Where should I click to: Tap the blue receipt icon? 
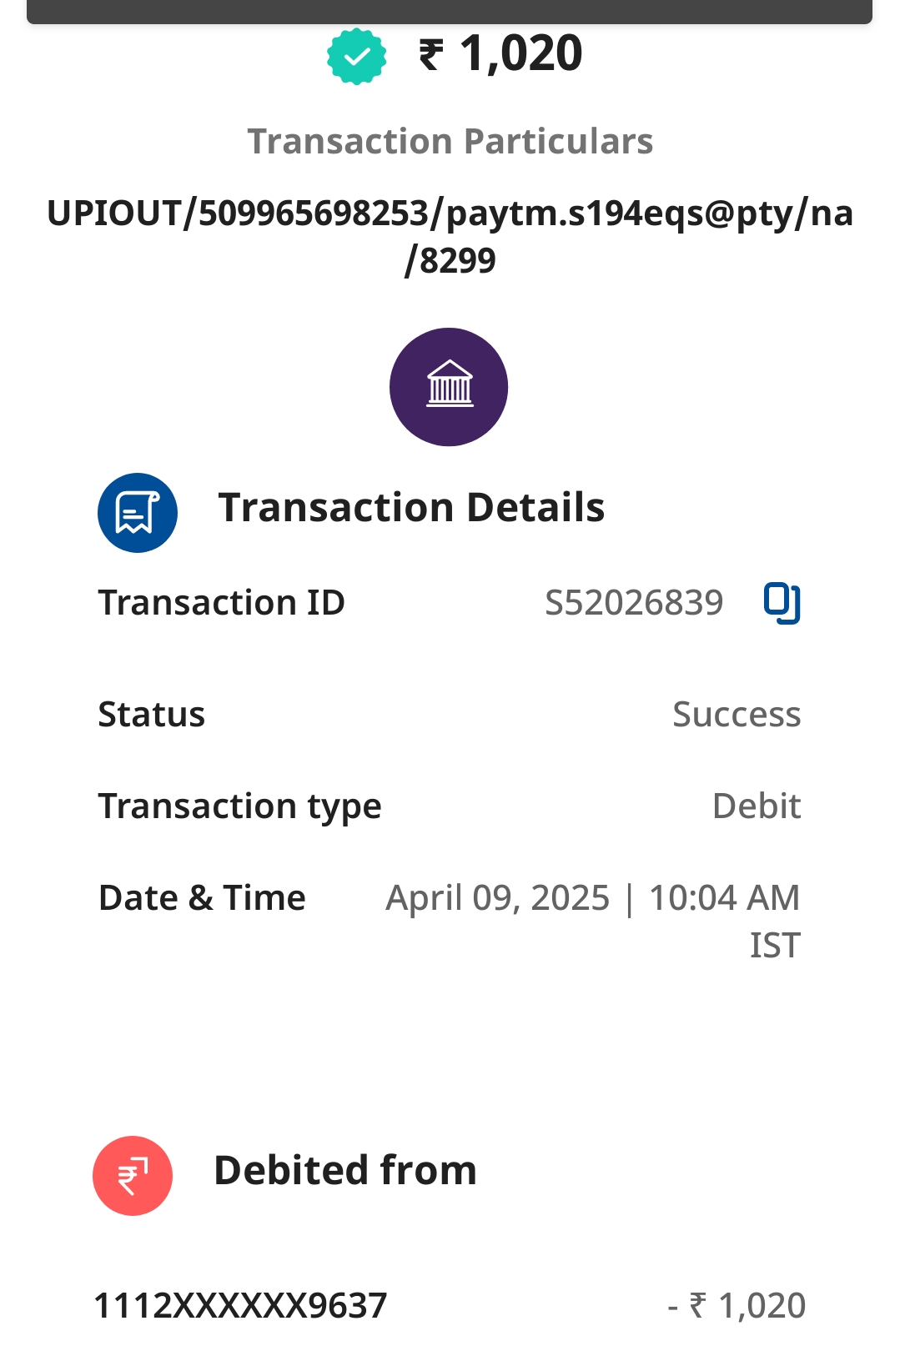138,513
